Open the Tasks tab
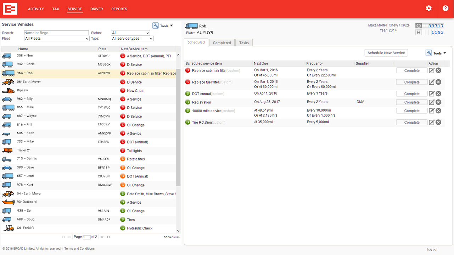454x255 pixels. (244, 43)
